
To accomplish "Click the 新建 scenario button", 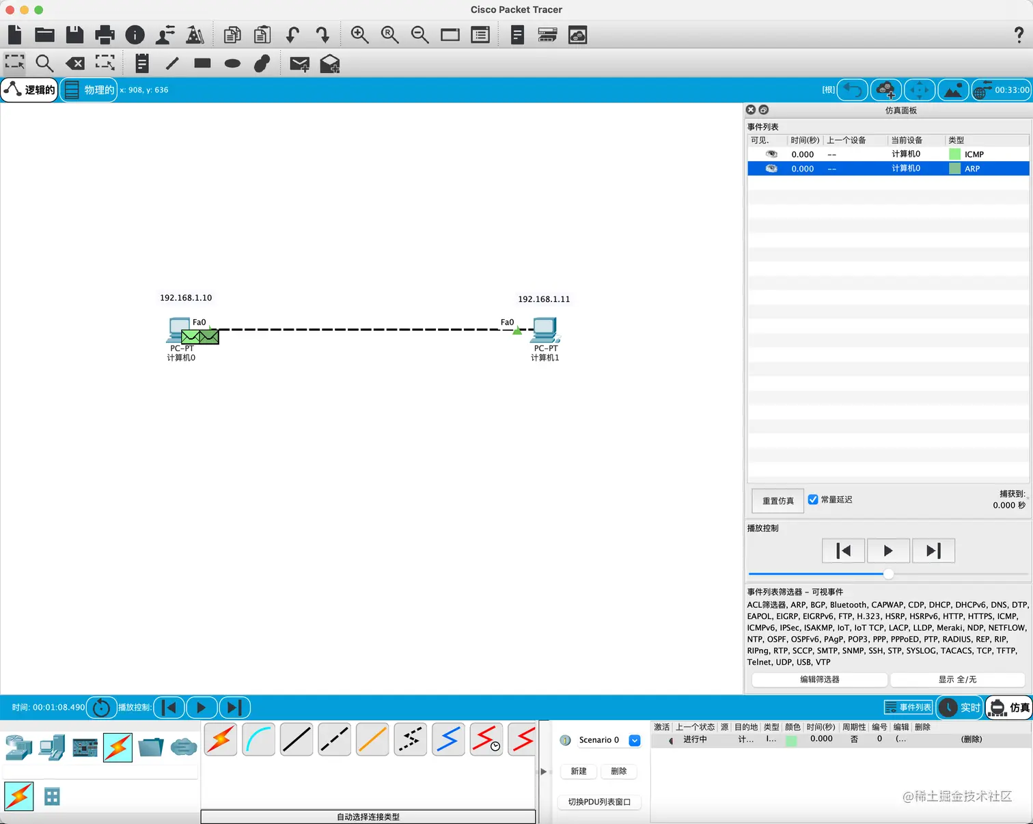I will point(579,771).
